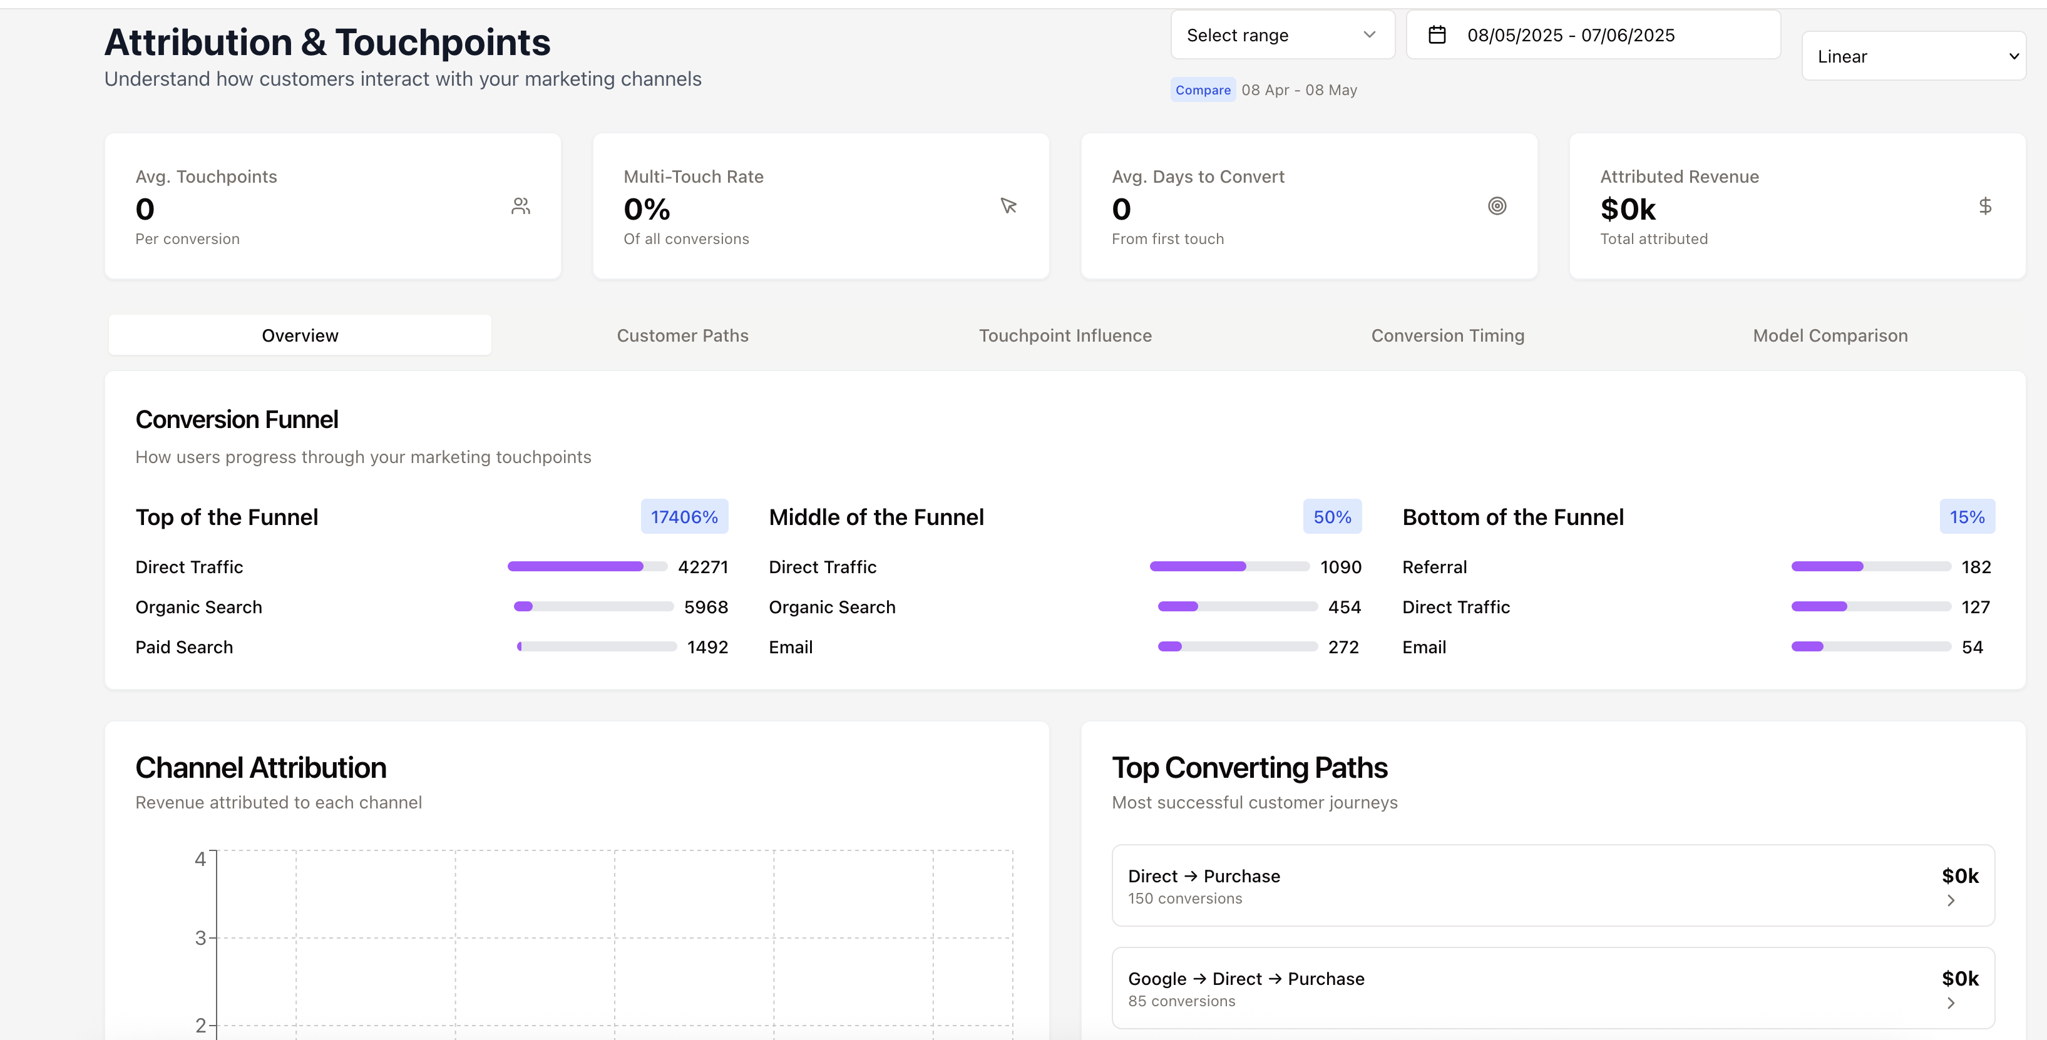
Task: Toggle the 50% badge on Middle of Funnel
Action: click(x=1332, y=516)
